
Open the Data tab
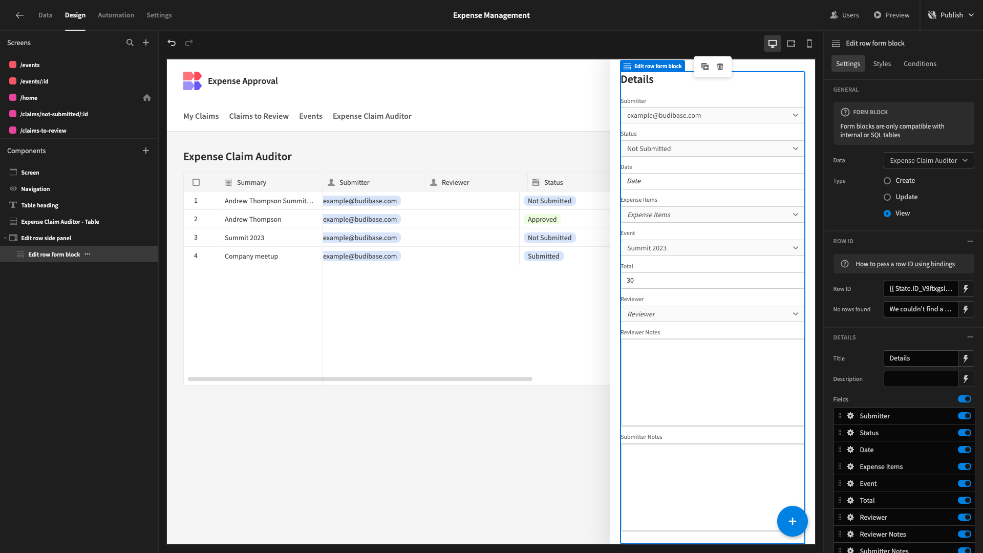point(45,15)
